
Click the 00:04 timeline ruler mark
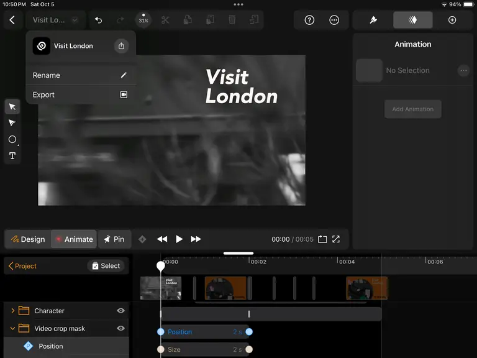346,262
